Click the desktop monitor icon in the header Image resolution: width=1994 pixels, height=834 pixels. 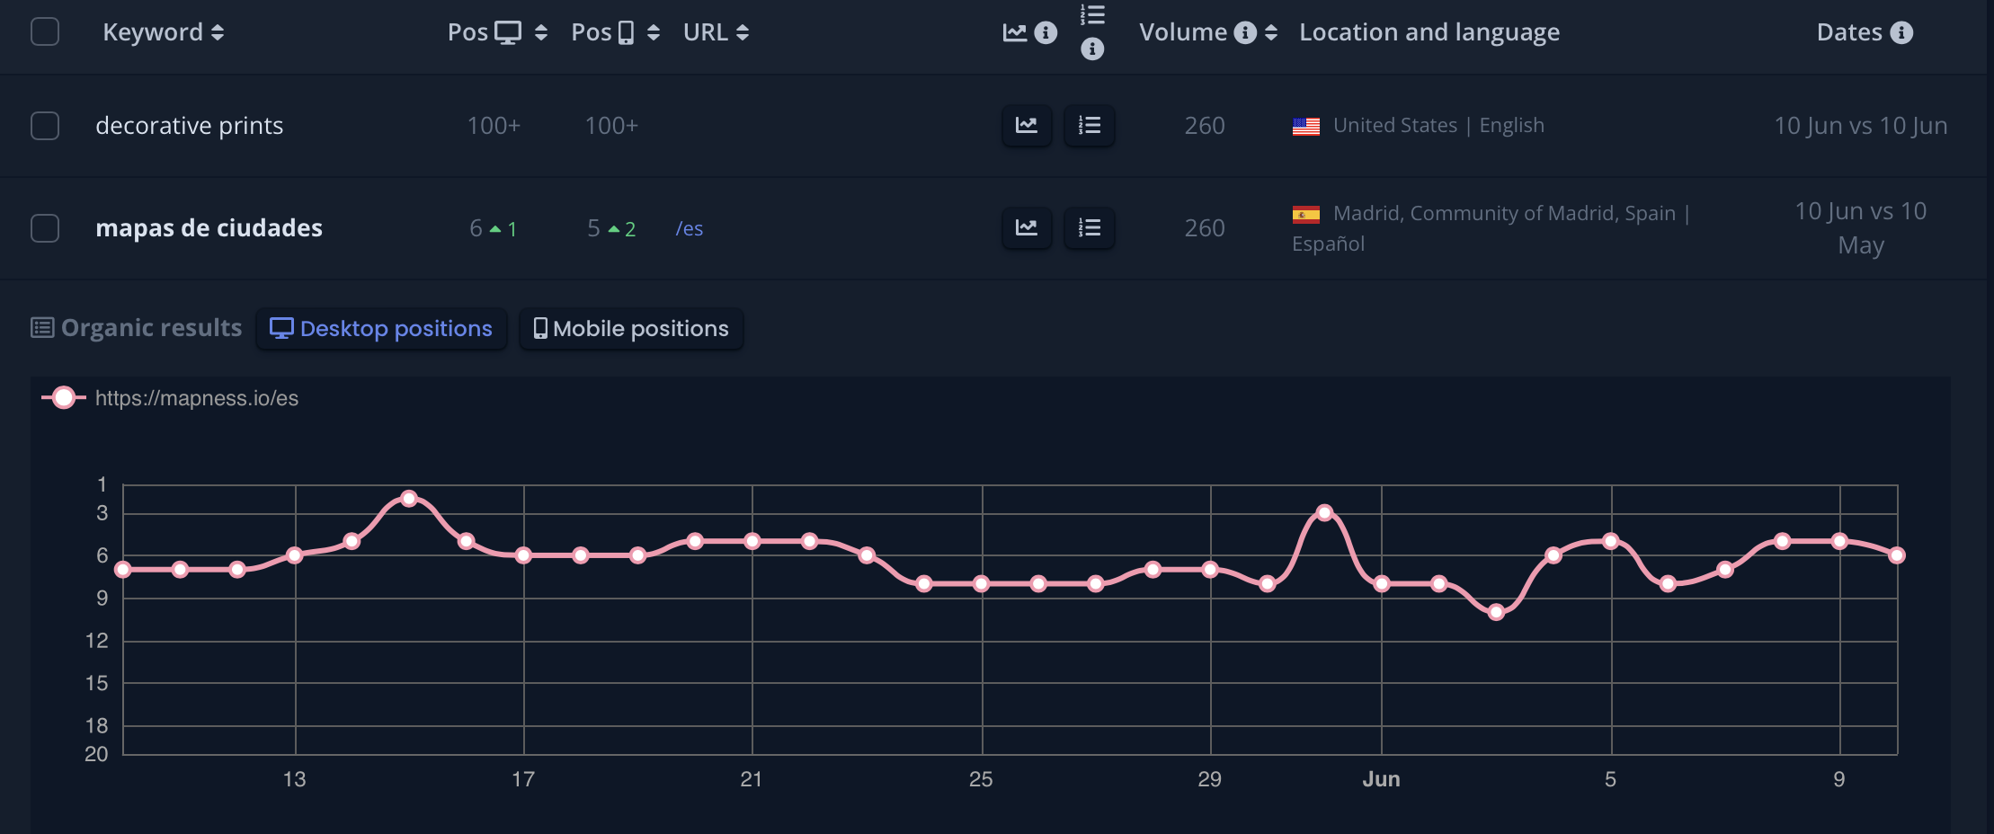[508, 32]
